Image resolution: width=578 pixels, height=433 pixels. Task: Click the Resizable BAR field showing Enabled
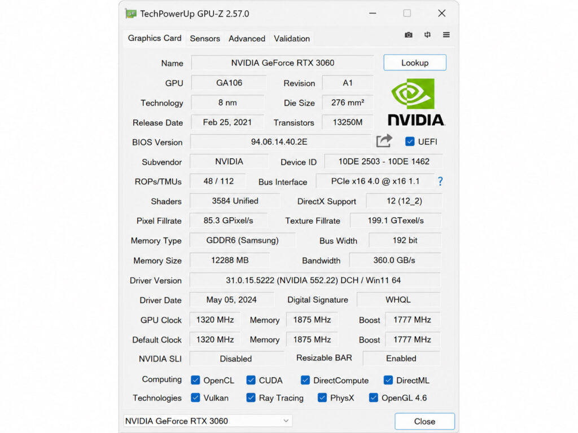point(401,359)
